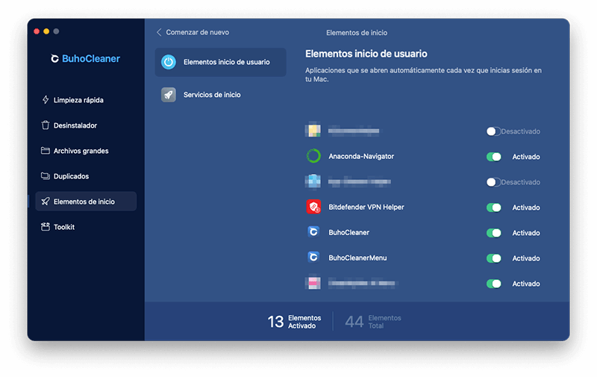Click the gray rocket Servicios de inicio icon
This screenshot has width=597, height=377.
(x=169, y=95)
